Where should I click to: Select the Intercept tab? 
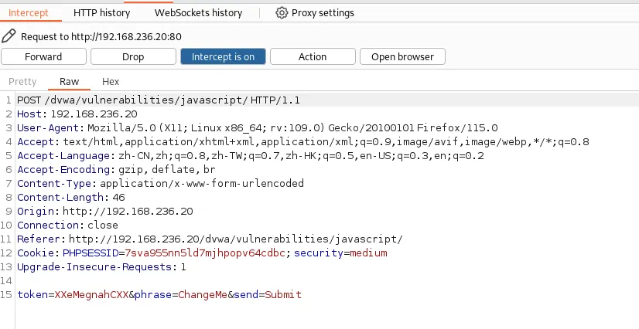click(x=28, y=13)
